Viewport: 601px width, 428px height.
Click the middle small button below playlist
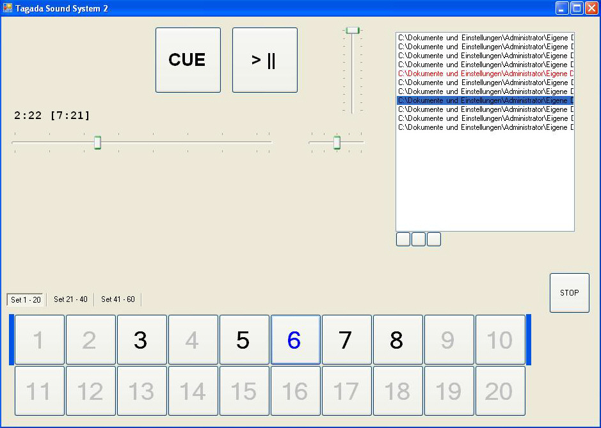coord(419,239)
